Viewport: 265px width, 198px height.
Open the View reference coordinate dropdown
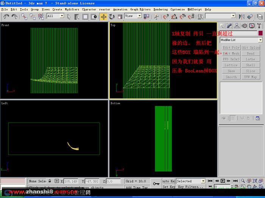(133, 16)
